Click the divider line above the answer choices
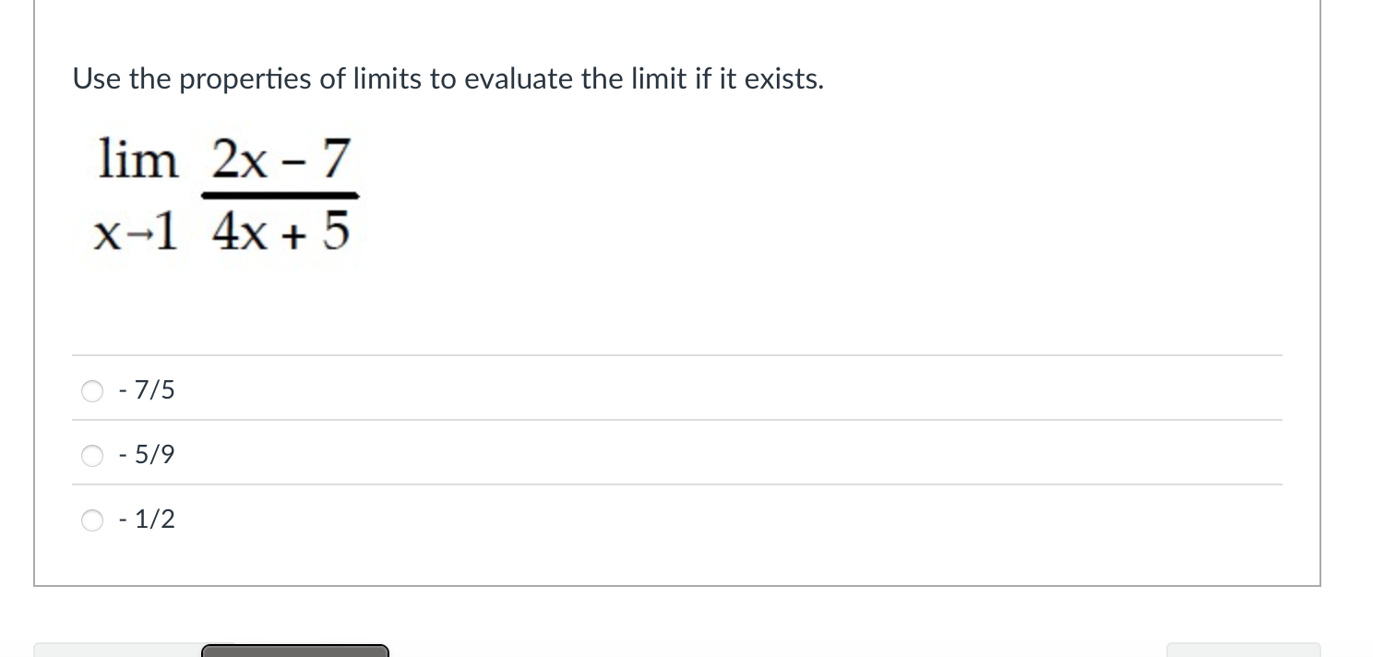 point(676,356)
